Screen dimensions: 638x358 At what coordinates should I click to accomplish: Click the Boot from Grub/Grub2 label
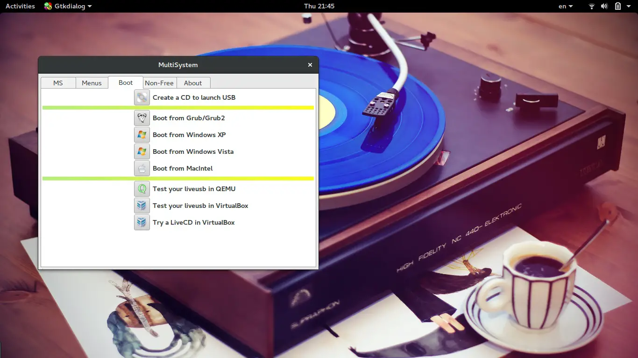pyautogui.click(x=189, y=118)
